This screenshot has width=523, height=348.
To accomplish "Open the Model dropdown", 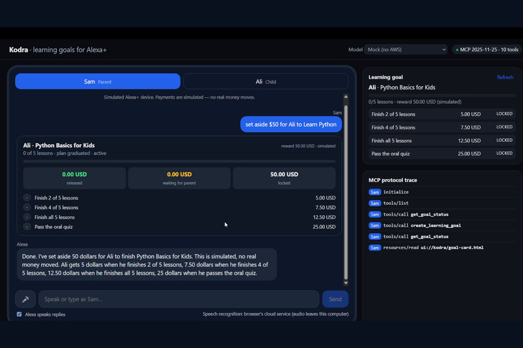I will [x=406, y=50].
